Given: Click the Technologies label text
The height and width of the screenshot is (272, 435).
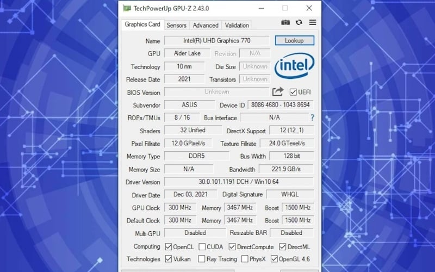Looking at the screenshot, I should [x=144, y=259].
